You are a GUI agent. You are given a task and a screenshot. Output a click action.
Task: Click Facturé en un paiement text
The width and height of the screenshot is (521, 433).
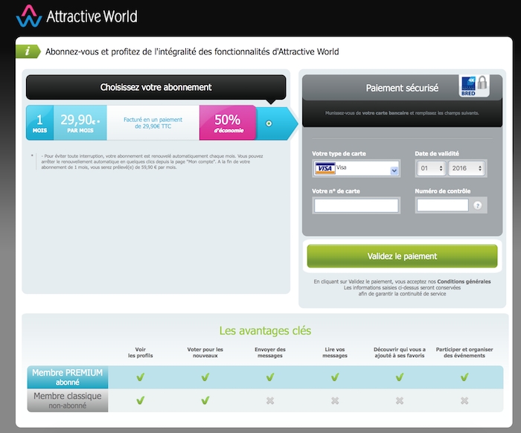click(x=153, y=123)
